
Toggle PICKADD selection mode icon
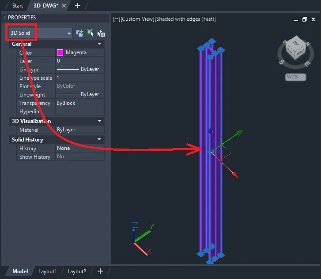pyautogui.click(x=79, y=33)
